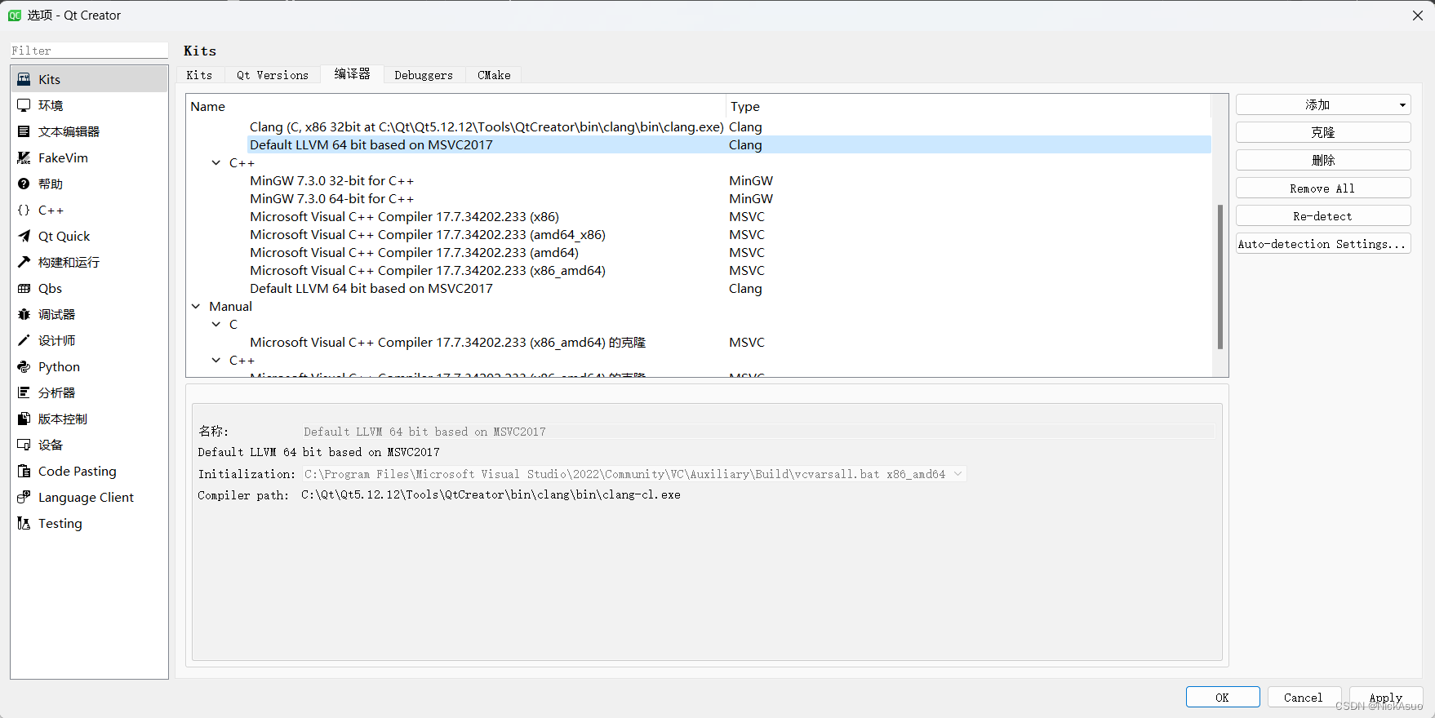Collapse the Manual C subgroup
The width and height of the screenshot is (1435, 718).
pyautogui.click(x=216, y=324)
